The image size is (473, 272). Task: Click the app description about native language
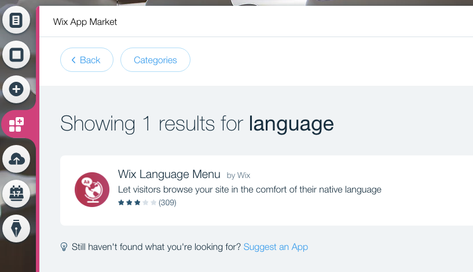pos(250,189)
